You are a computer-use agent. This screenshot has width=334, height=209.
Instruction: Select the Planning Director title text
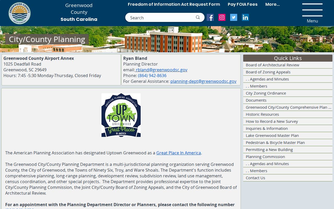pos(140,64)
